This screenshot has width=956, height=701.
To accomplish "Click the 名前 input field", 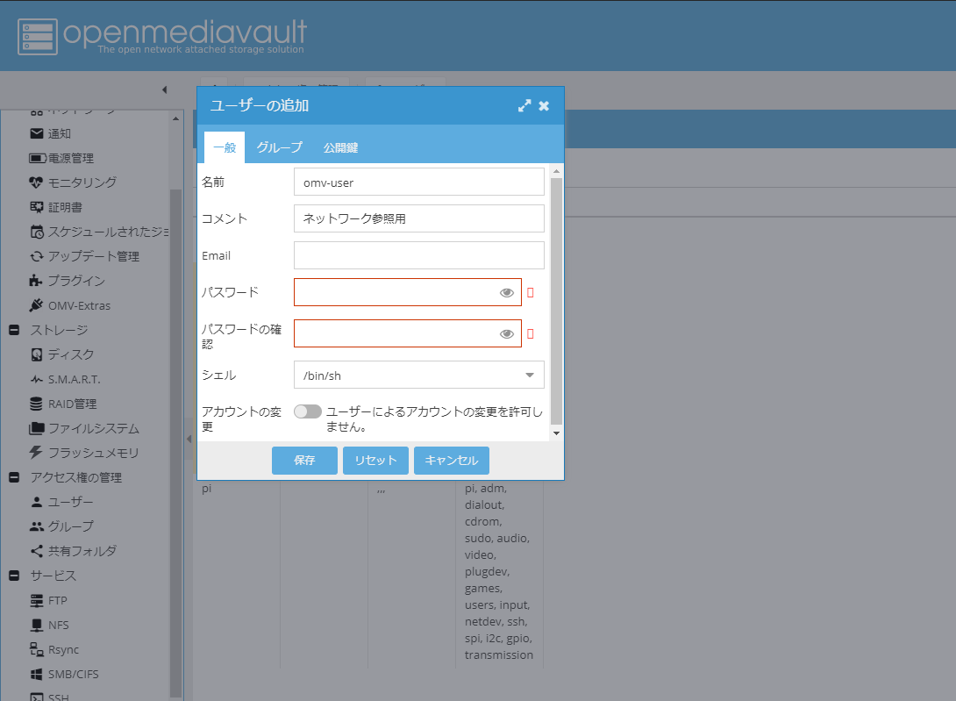I will tap(419, 182).
